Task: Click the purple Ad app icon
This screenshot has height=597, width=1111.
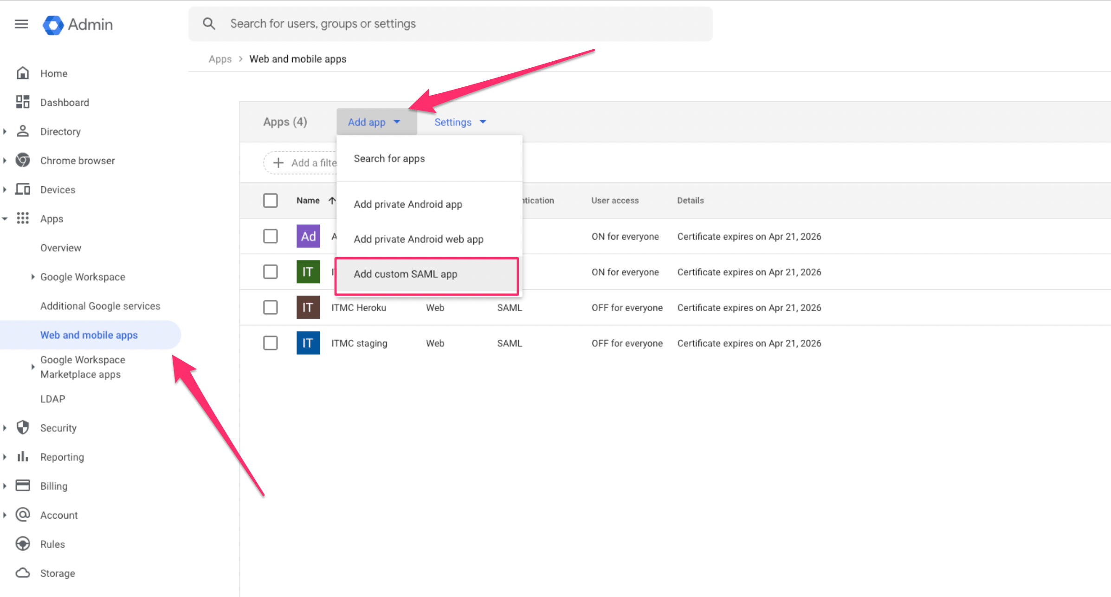Action: tap(308, 236)
